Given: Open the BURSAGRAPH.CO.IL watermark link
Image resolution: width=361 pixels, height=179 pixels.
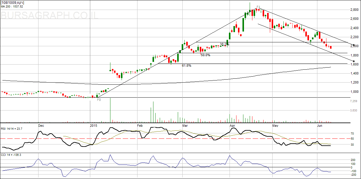Looking at the screenshot, I should click(50, 16).
